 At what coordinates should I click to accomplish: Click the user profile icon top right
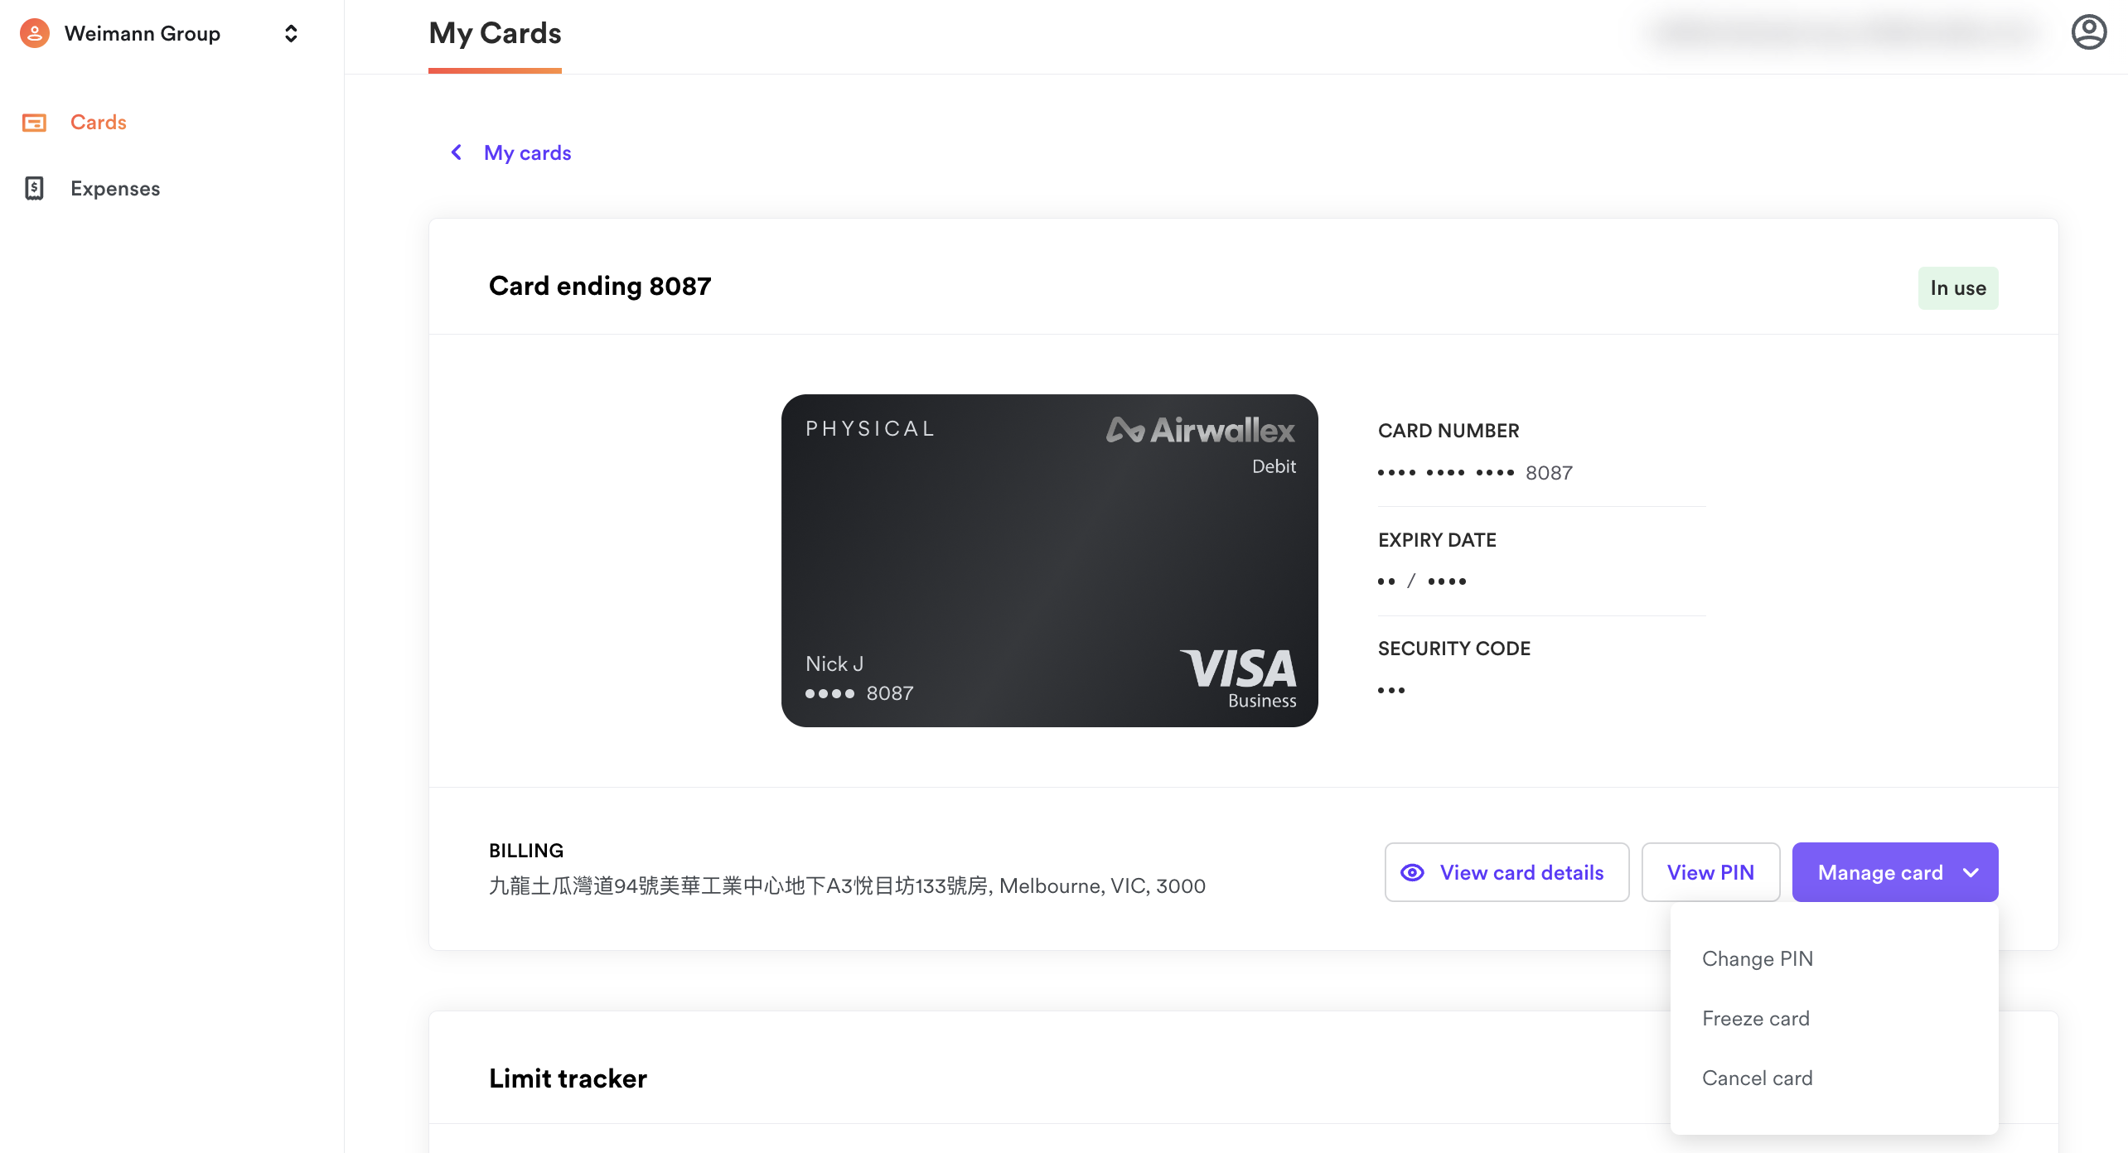(2088, 31)
